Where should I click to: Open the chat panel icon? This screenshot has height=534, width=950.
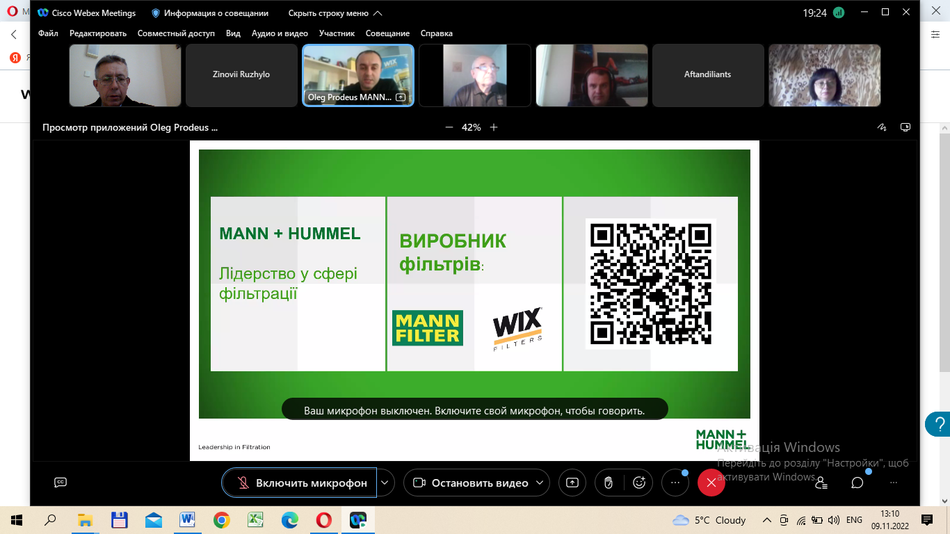pos(858,483)
